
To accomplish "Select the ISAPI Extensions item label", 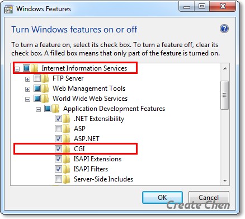I will (97, 159).
